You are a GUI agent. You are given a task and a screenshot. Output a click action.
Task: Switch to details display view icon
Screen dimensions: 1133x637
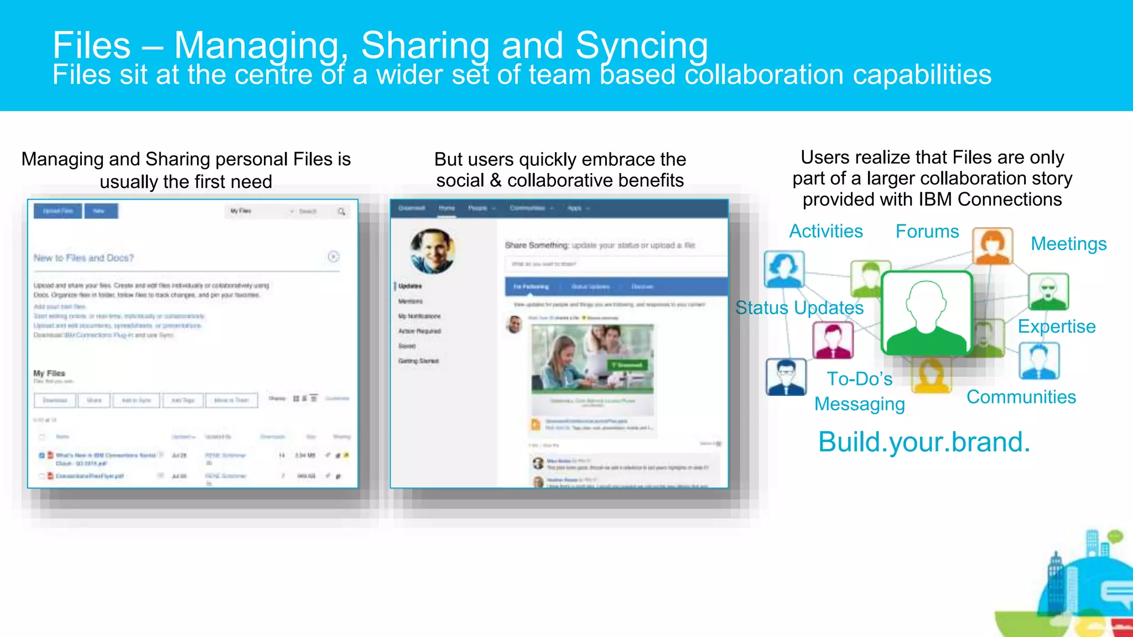tap(314, 398)
